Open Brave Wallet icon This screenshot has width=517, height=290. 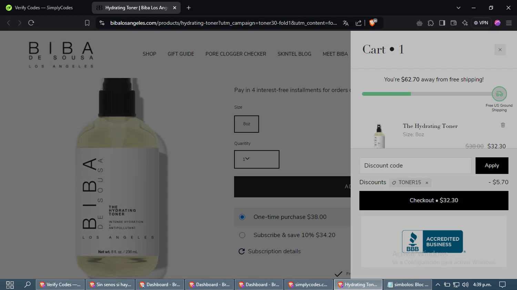454,23
